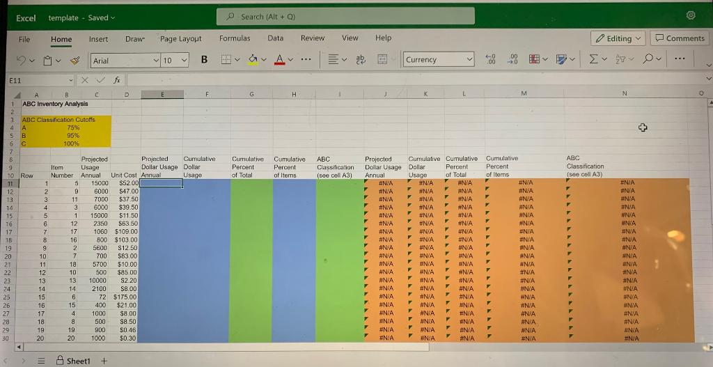This screenshot has height=367, width=713.
Task: Open the Help tab
Action: point(384,38)
